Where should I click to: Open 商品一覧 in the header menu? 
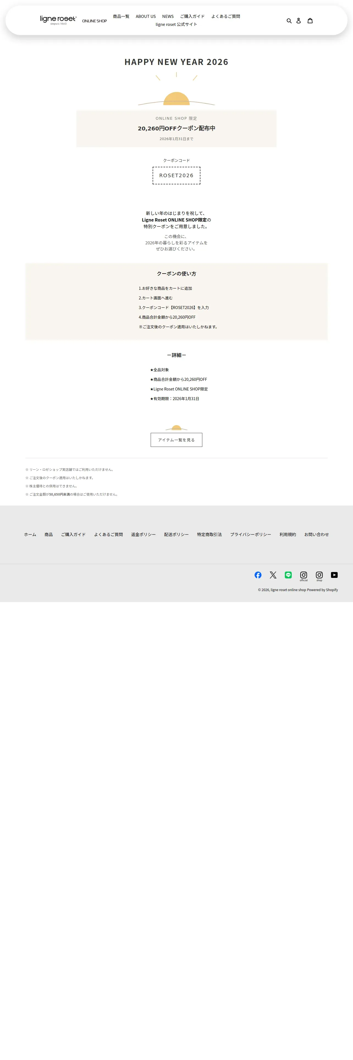[121, 17]
